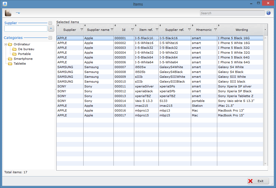Toggle the Categories filter checkbox
Image resolution: width=276 pixels, height=188 pixels.
(x=50, y=38)
